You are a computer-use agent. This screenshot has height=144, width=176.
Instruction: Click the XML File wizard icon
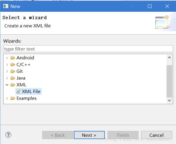18,91
